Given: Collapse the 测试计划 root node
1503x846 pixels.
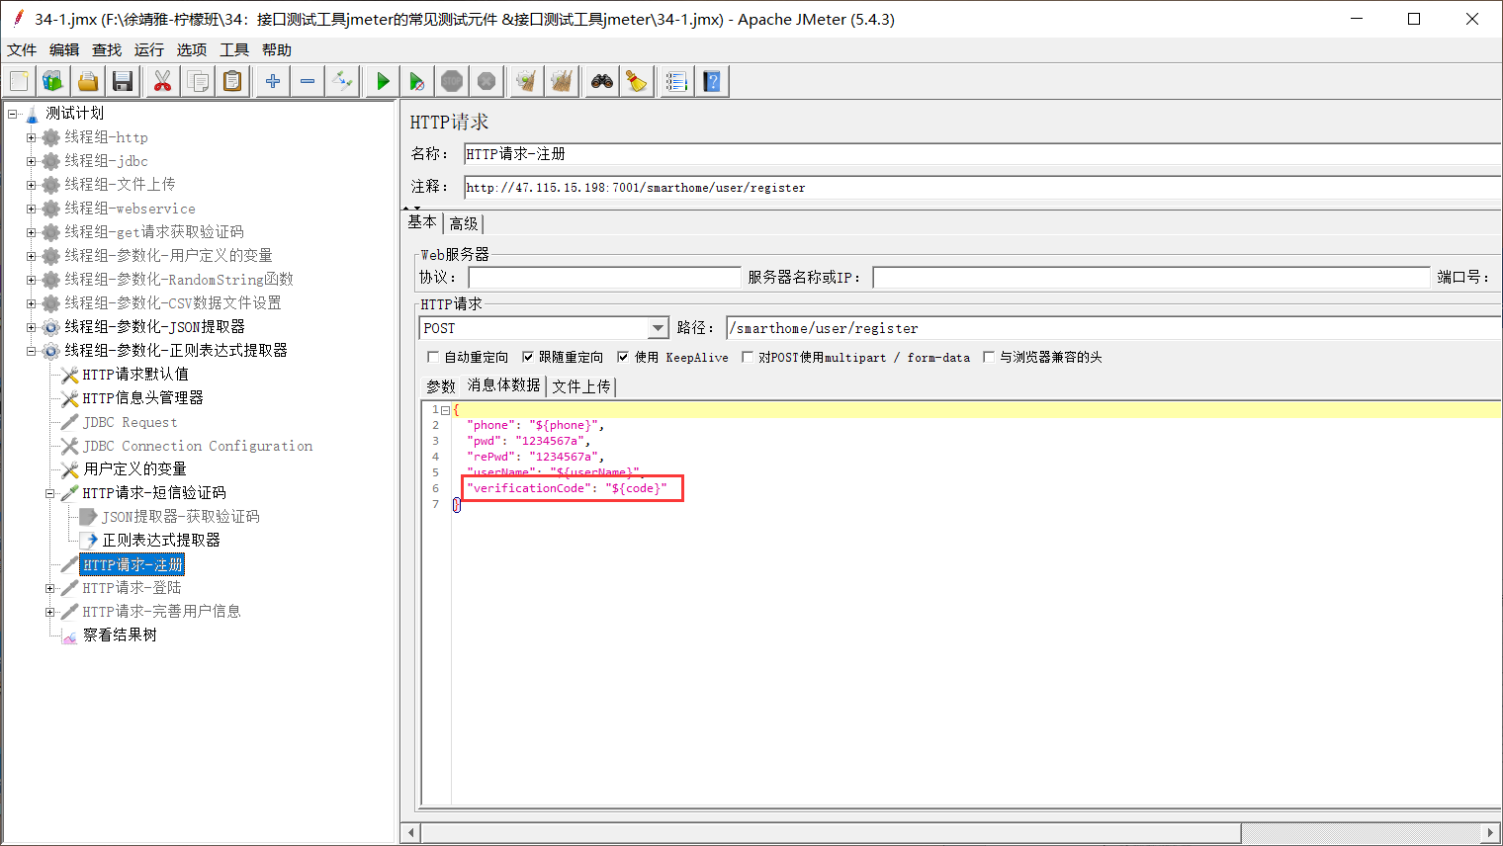Looking at the screenshot, I should 13,114.
